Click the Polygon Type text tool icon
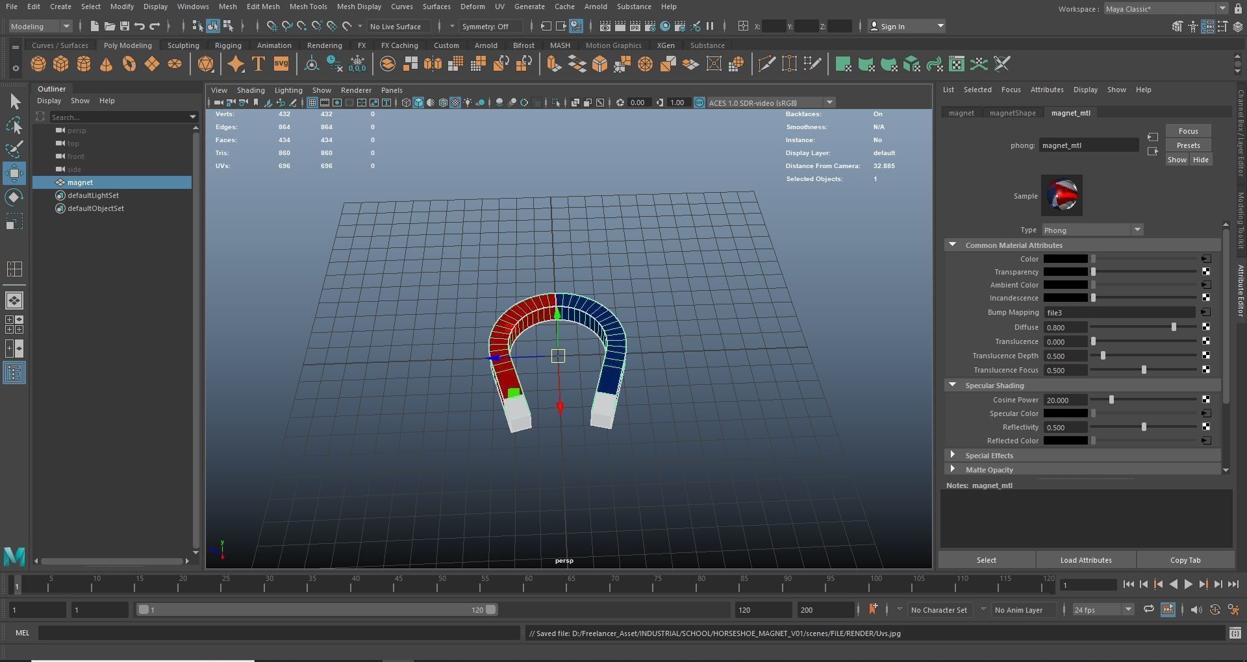Viewport: 1247px width, 662px height. click(x=258, y=64)
